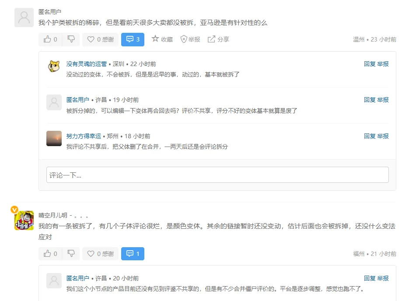Reply to 努力方得幸运's comment
This screenshot has width=416, height=301.
(x=370, y=136)
